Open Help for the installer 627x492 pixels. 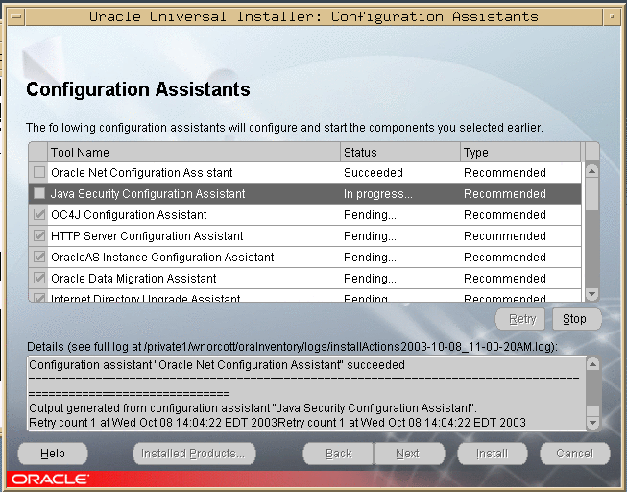coord(53,454)
